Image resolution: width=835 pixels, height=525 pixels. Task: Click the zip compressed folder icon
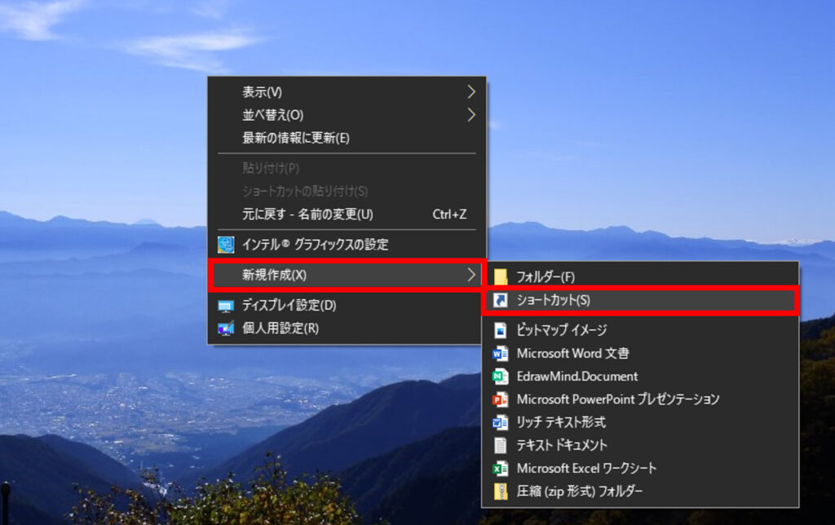tap(500, 492)
